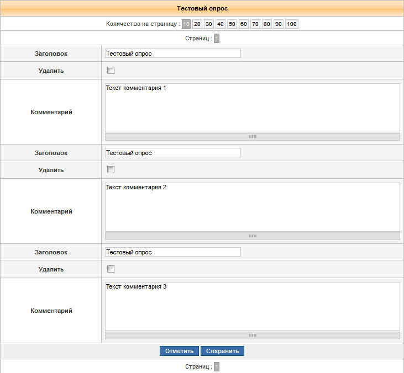Grab resize handle under first comment textarea

coord(253,136)
